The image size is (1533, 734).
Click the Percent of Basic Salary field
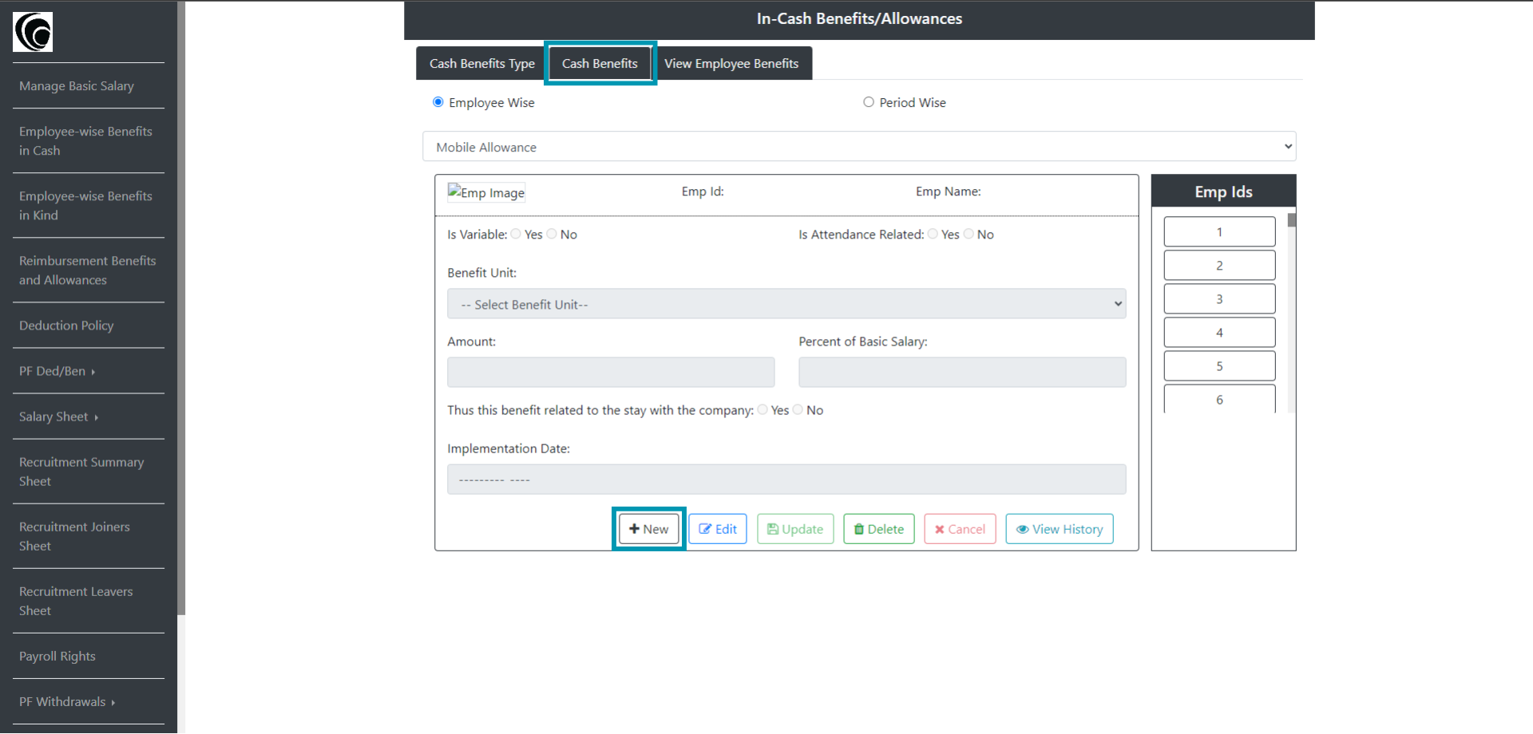(x=962, y=372)
